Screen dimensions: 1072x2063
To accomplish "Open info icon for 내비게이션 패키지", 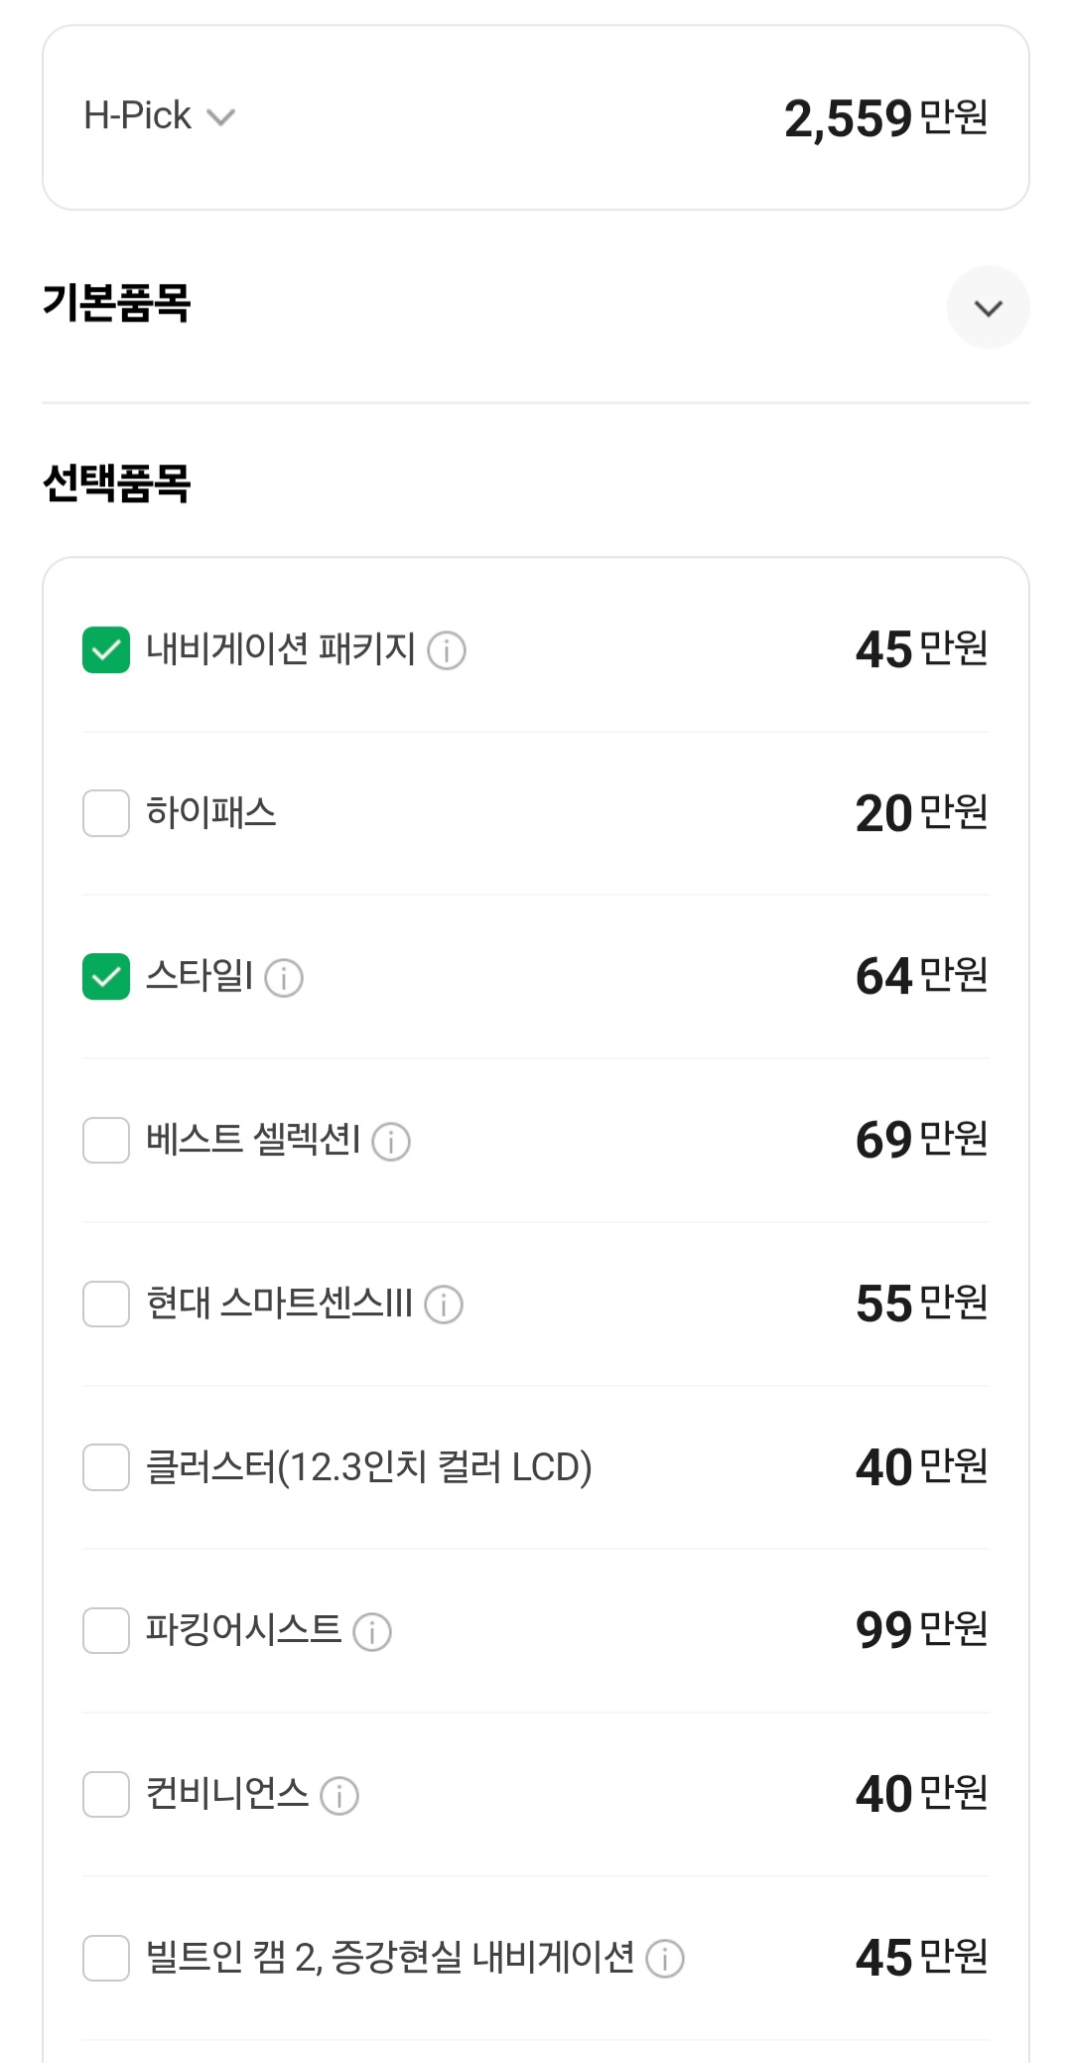I will pyautogui.click(x=447, y=651).
